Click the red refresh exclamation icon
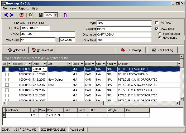Viewport: 186px width, 133px height. (22, 15)
